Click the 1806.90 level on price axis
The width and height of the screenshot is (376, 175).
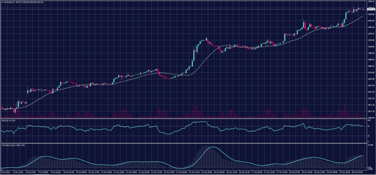point(371,117)
